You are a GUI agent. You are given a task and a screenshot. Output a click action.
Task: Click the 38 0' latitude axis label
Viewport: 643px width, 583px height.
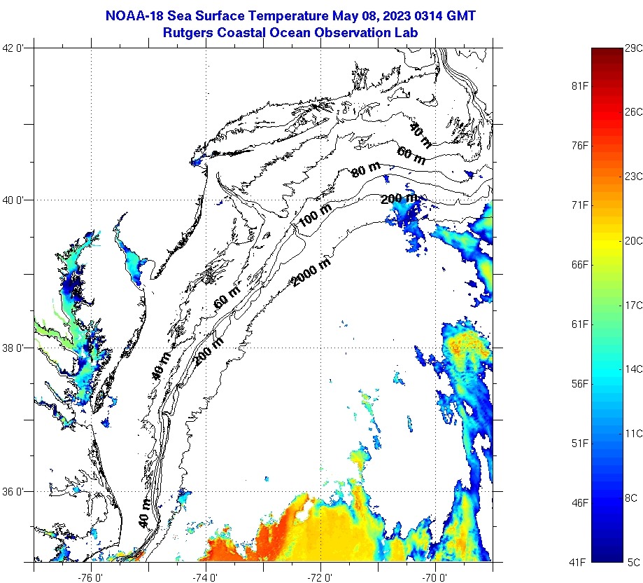click(13, 348)
